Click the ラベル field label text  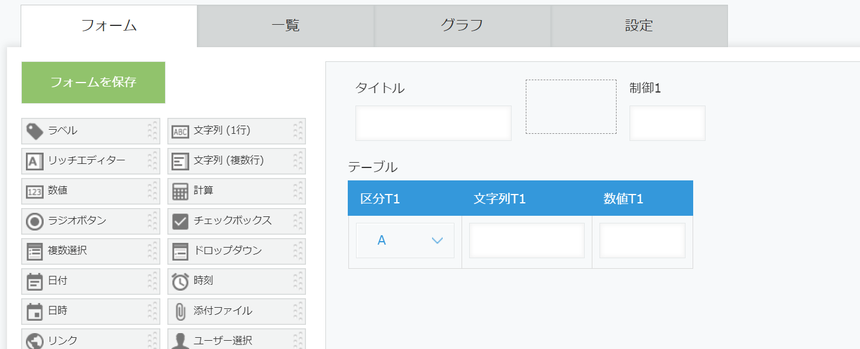(62, 131)
